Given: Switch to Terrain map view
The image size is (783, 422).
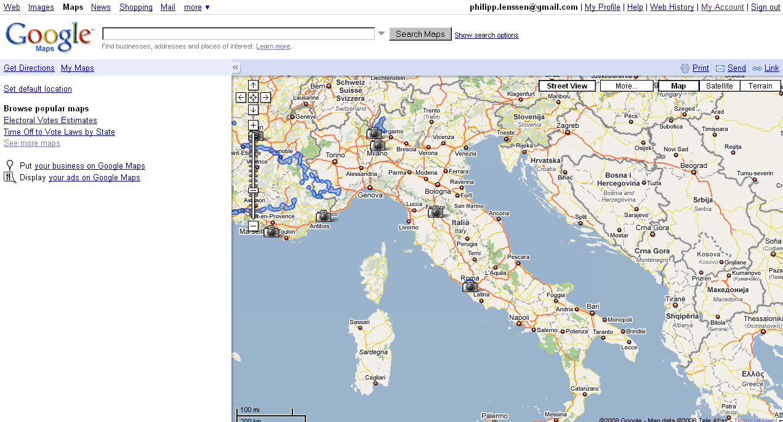Looking at the screenshot, I should pos(760,86).
